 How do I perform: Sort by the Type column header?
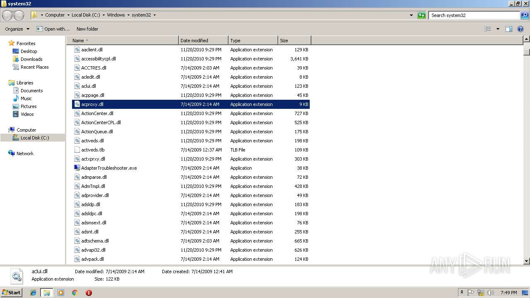[x=253, y=41]
